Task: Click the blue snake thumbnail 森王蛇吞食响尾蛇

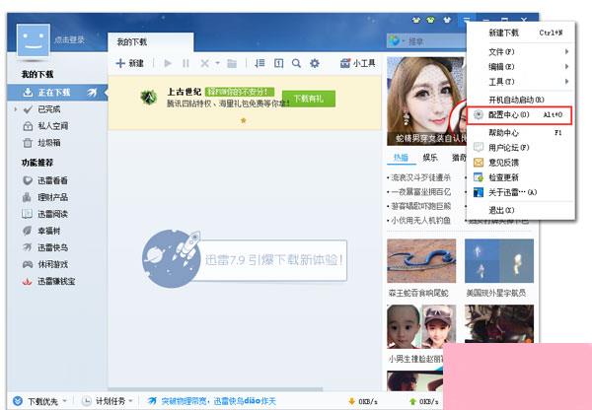Action: pos(421,260)
